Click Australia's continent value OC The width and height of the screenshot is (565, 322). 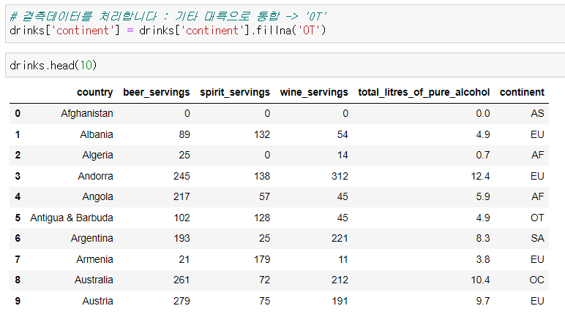point(537,280)
